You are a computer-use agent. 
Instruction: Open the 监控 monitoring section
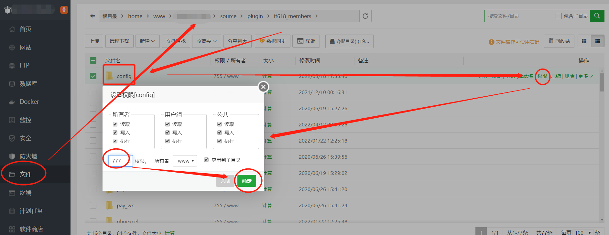35,120
